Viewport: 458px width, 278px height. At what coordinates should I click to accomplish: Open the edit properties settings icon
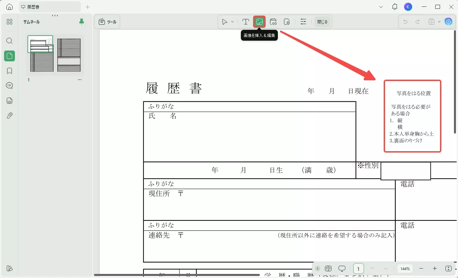pos(304,22)
